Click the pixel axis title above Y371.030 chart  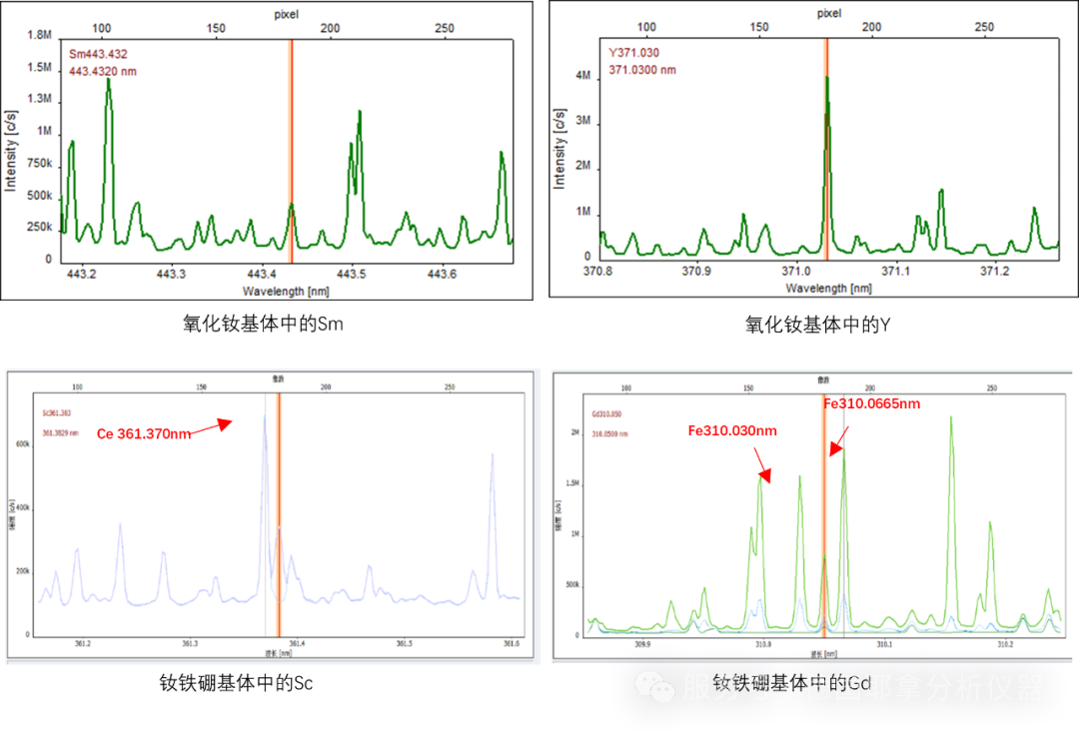click(x=828, y=13)
